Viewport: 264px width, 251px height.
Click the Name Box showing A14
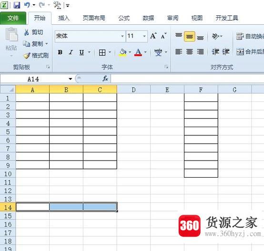pos(33,79)
